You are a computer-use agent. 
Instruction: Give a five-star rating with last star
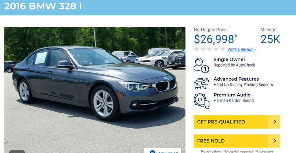223,49
